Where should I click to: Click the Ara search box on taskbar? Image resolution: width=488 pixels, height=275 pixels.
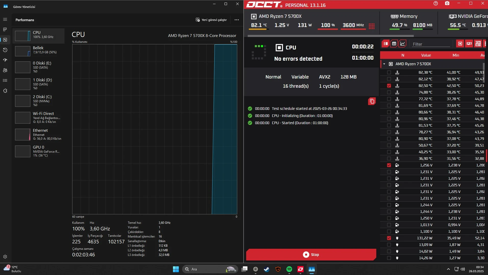(210, 269)
